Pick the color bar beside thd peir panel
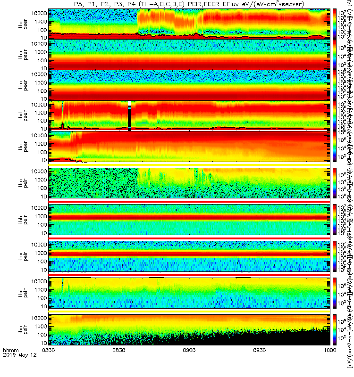The height and width of the screenshot is (377, 354). [x=335, y=293]
